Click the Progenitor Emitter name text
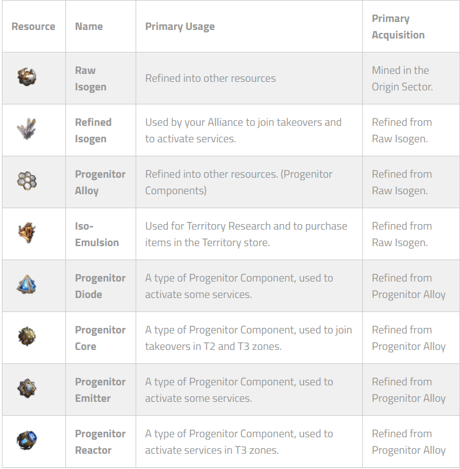This screenshot has height=469, width=460. coord(100,390)
